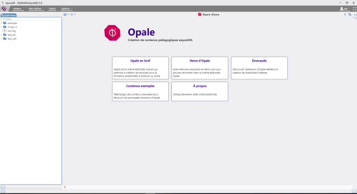Open the Depot menu item
Viewport: 357px width, 194px height.
[52, 8]
